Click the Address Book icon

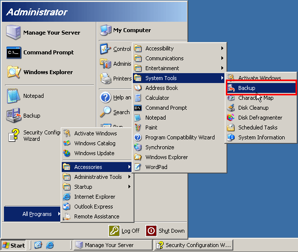[138, 88]
